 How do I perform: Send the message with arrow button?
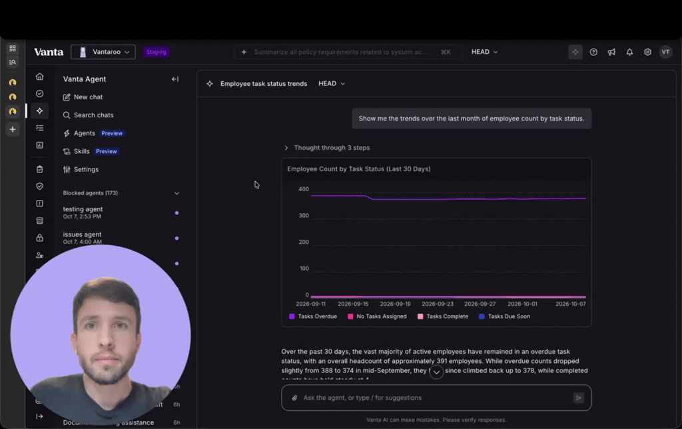tap(579, 398)
